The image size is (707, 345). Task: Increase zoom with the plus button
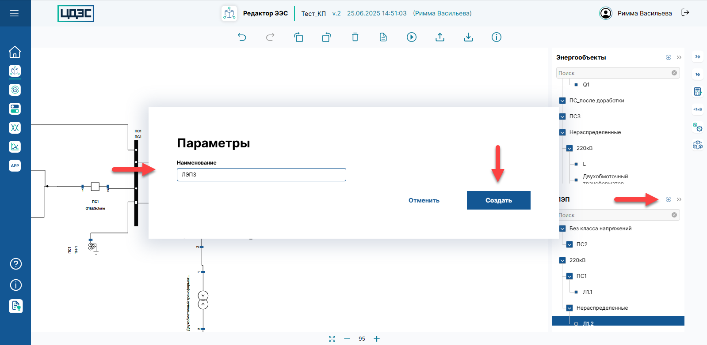click(377, 339)
